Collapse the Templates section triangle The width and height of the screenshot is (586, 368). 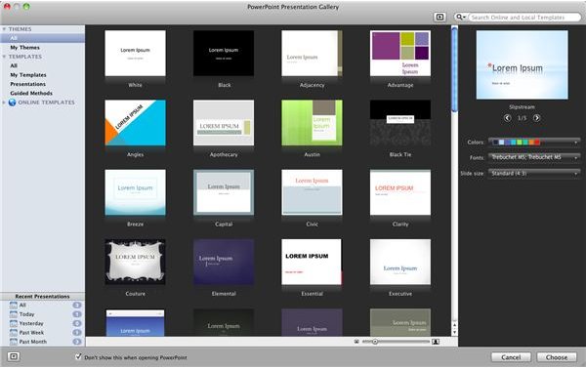4,57
